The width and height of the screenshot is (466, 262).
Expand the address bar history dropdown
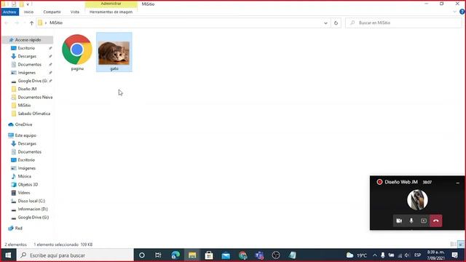click(325, 23)
